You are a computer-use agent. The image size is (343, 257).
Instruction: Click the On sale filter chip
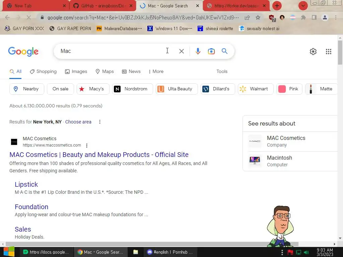point(60,89)
